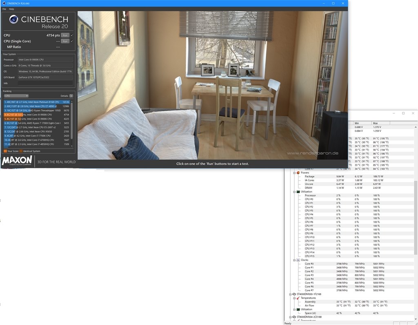Click the 4754 pts CPU score
This screenshot has height=325, width=418.
pos(53,35)
